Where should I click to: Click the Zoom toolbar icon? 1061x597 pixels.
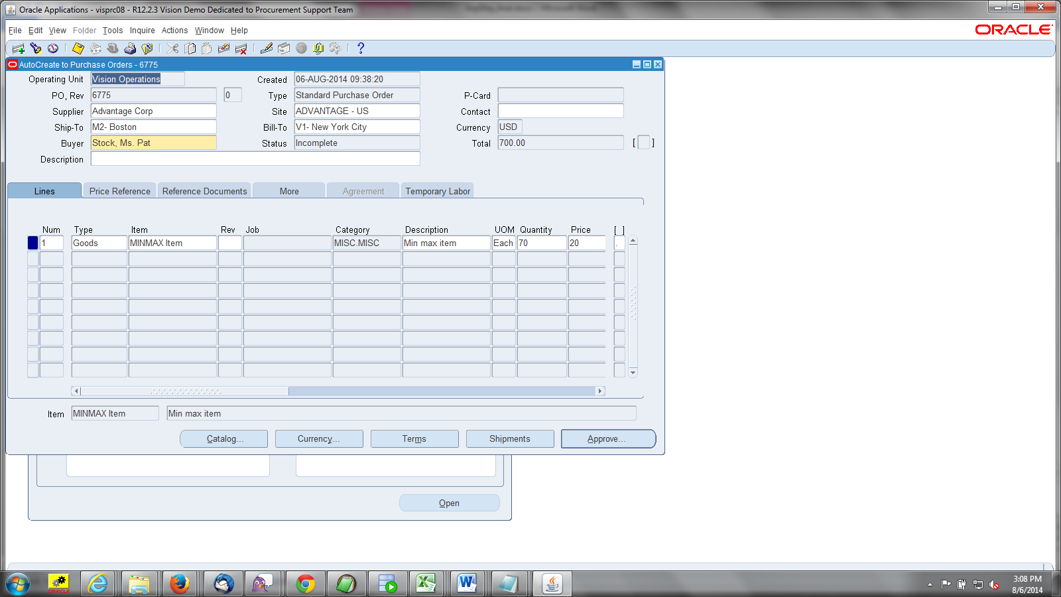(x=284, y=48)
